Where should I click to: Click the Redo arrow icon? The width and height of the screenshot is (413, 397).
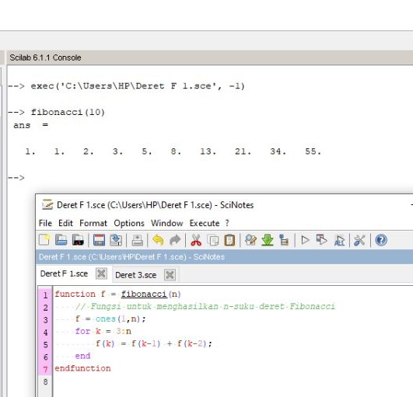click(175, 240)
